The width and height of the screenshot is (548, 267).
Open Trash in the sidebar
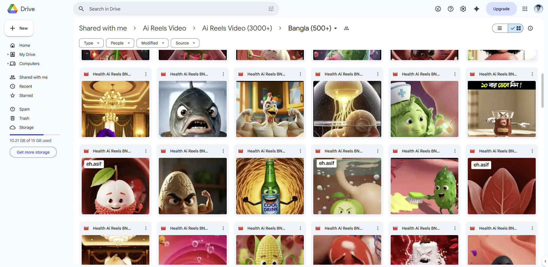[x=24, y=118]
